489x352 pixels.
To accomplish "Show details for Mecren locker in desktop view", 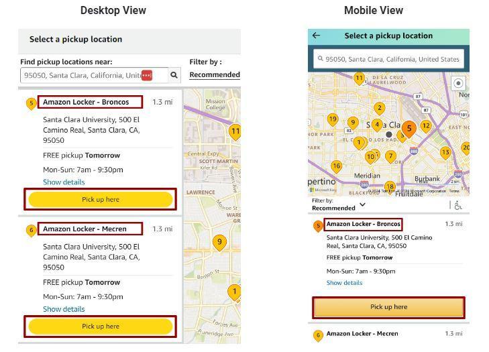I will tap(64, 309).
